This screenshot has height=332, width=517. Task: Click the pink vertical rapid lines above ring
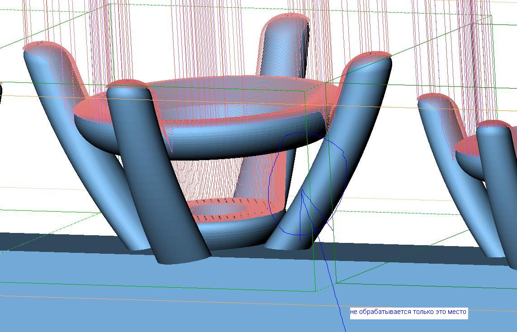[x=204, y=45]
